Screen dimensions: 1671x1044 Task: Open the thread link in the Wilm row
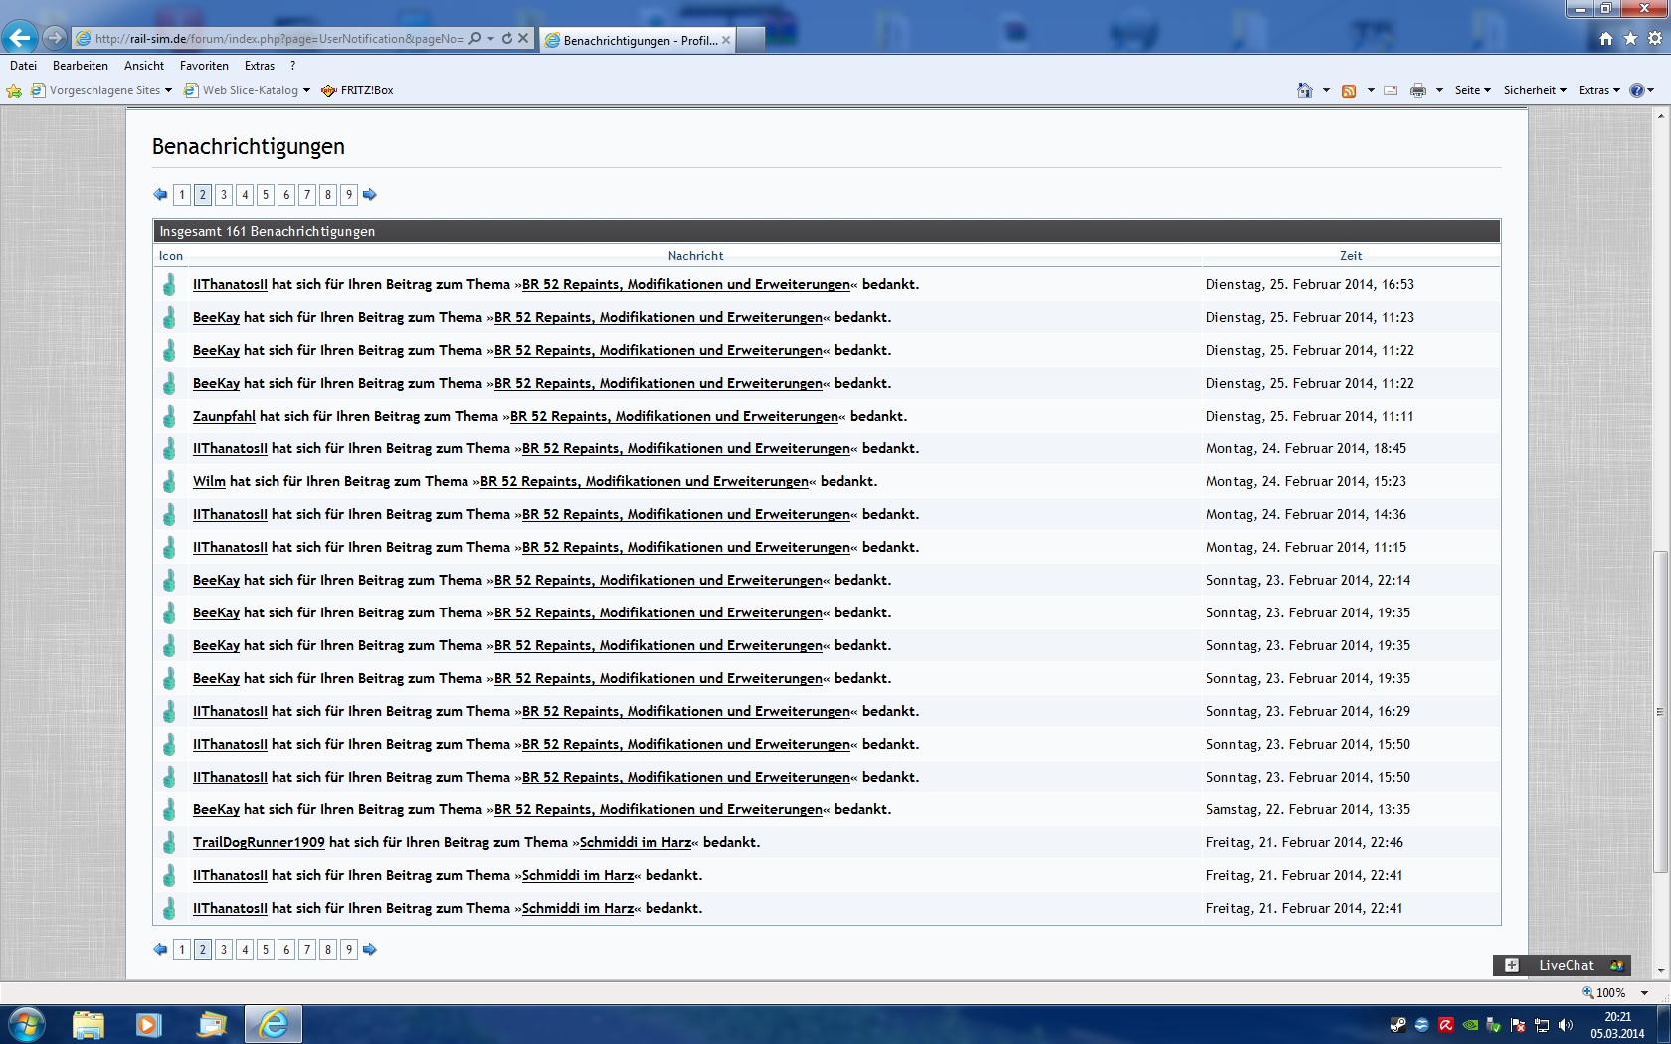coord(645,481)
